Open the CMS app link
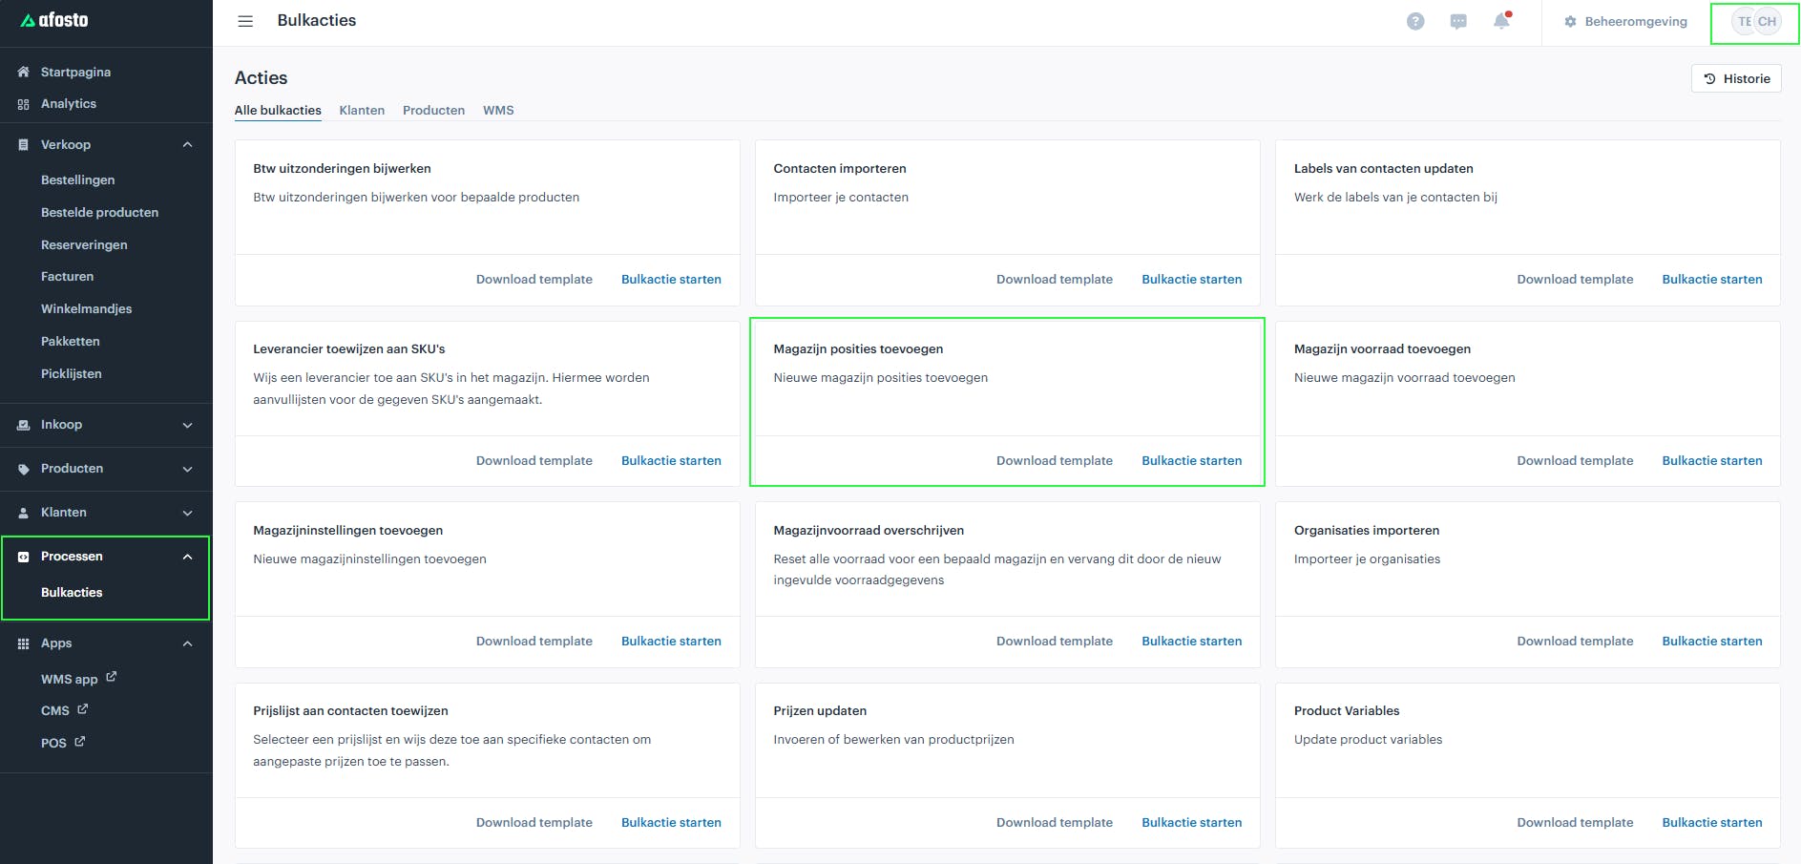1801x864 pixels. point(55,711)
